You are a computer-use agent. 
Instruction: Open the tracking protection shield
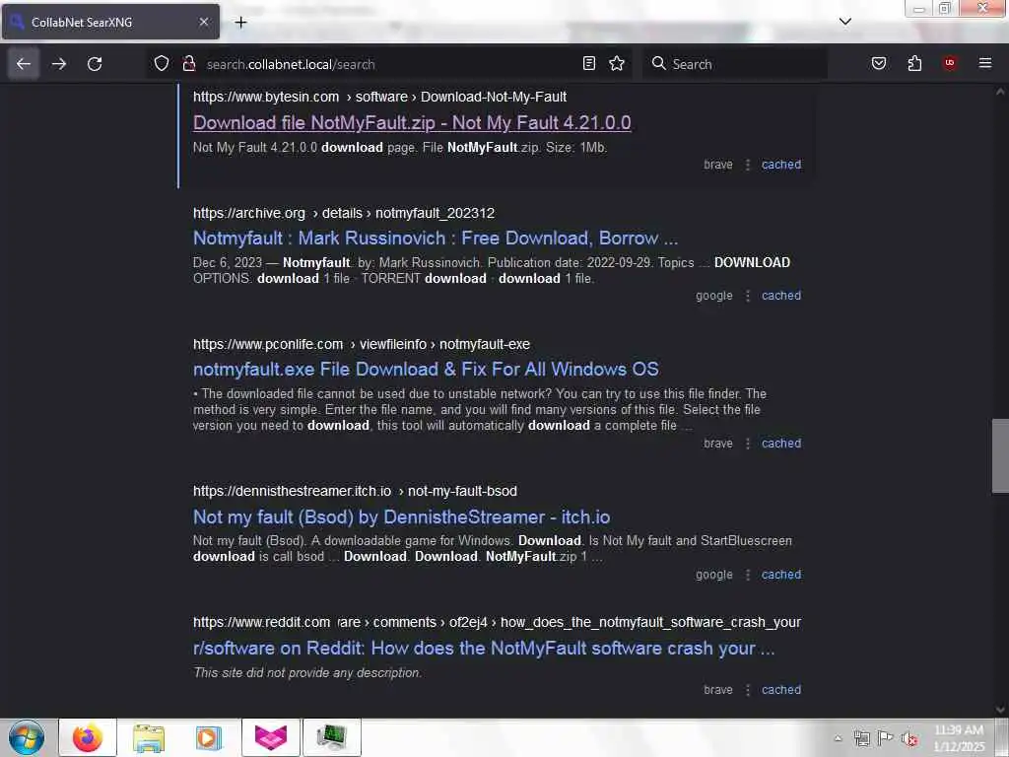[x=162, y=63]
